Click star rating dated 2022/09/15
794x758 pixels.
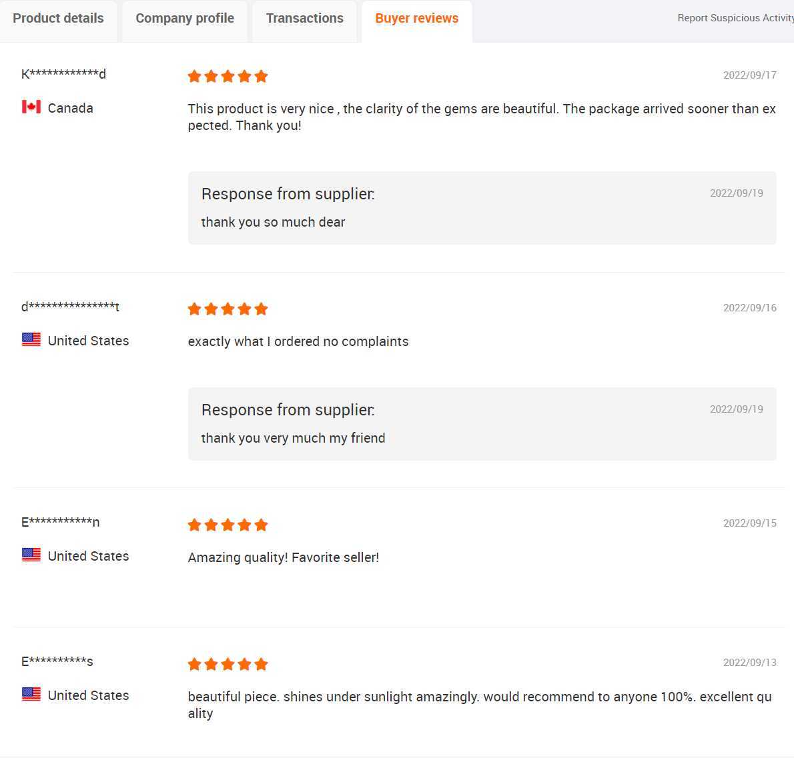228,525
